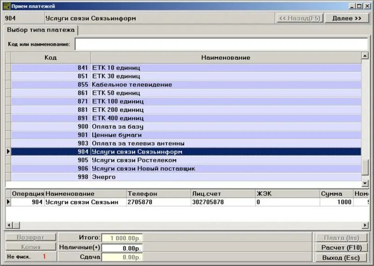Click lower table current-row indicator arrow
The image size is (374, 266).
[x=8, y=202]
